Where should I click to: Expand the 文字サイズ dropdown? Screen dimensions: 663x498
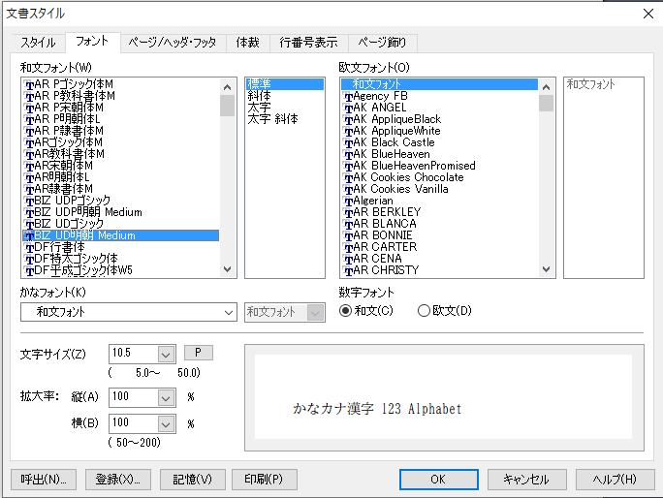coord(164,354)
